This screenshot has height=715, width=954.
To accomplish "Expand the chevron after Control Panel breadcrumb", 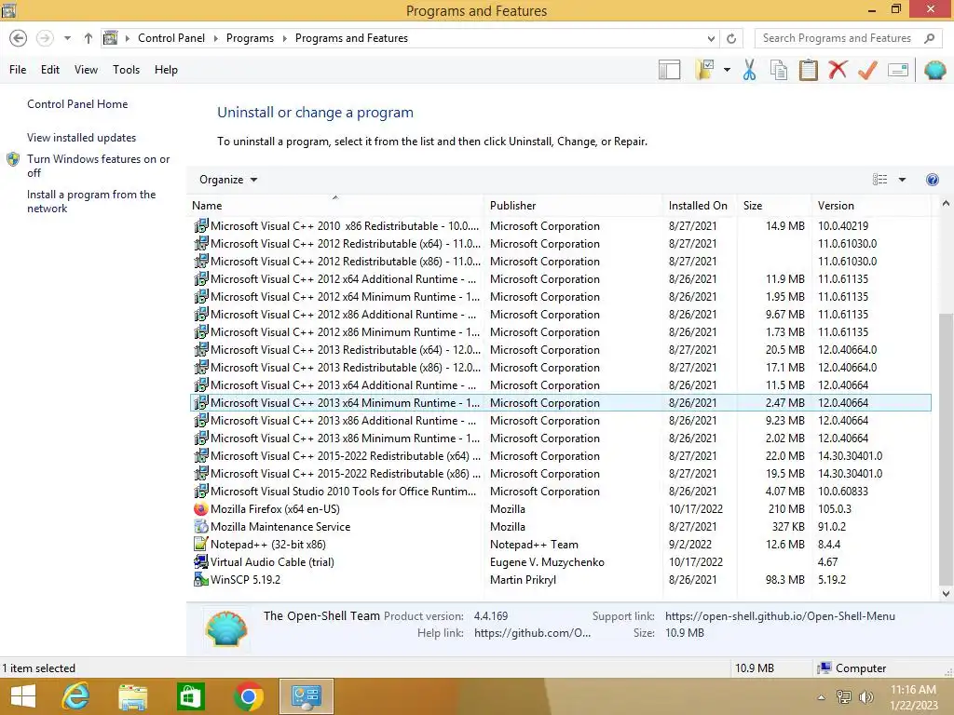I will click(x=216, y=38).
